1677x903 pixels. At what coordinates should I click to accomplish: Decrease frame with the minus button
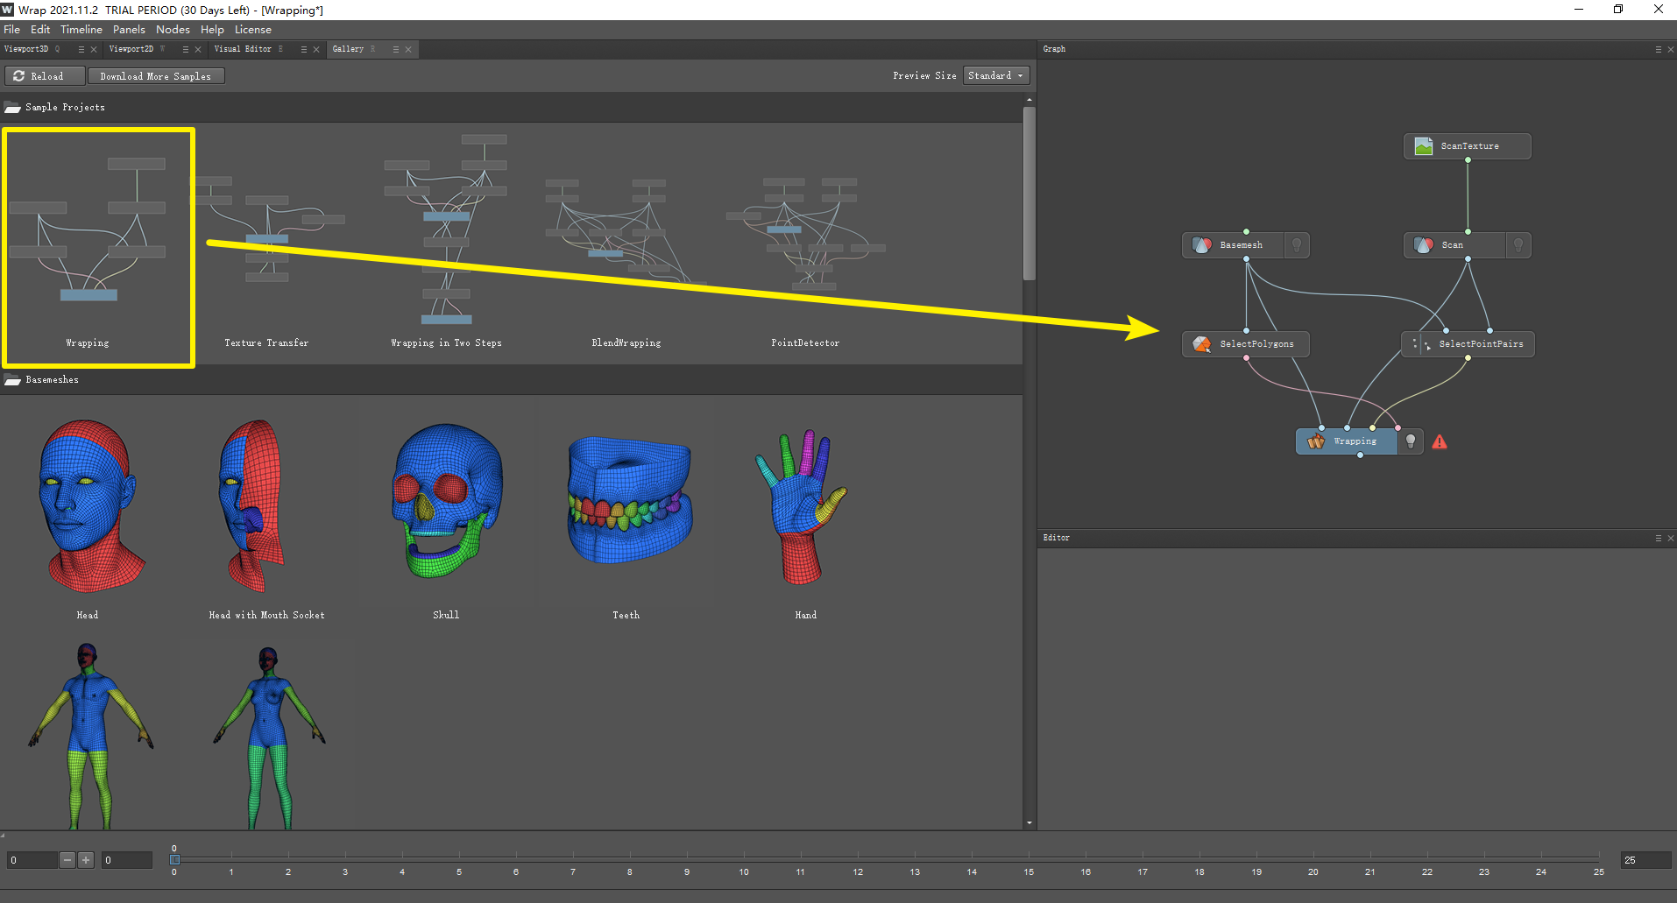[x=67, y=860]
